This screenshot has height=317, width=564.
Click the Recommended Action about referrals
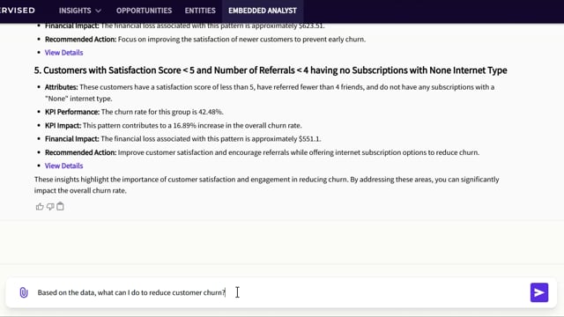(262, 152)
